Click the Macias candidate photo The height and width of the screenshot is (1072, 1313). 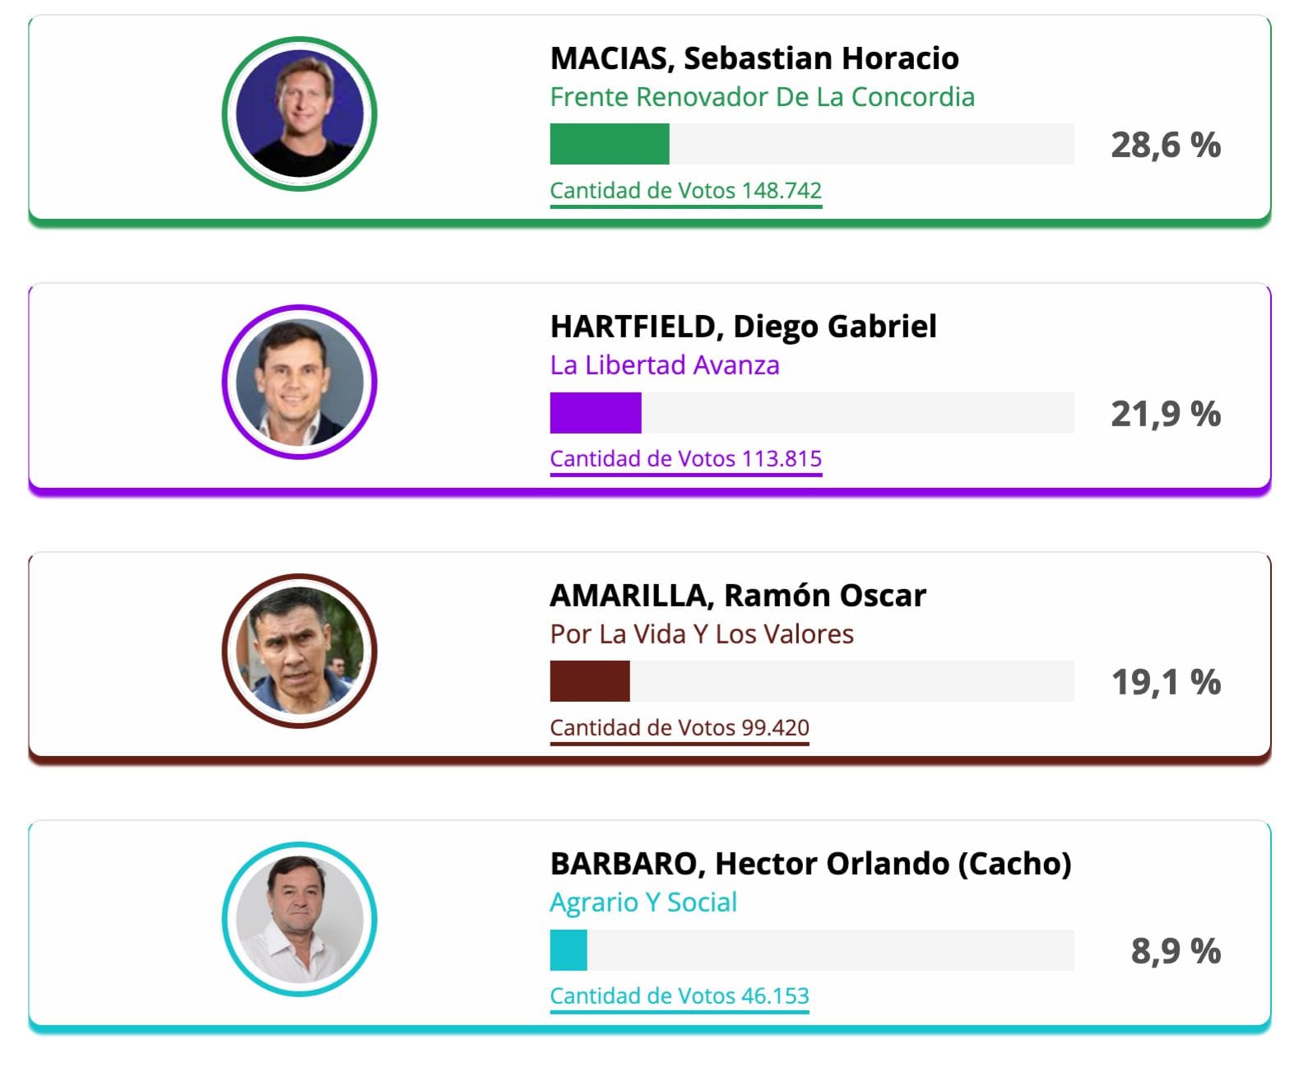[x=299, y=114]
